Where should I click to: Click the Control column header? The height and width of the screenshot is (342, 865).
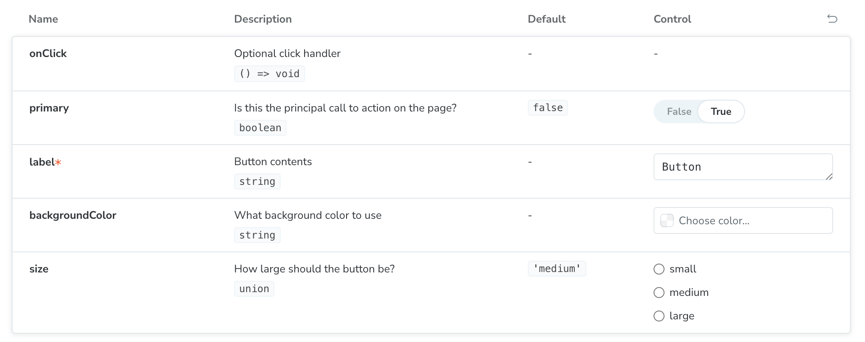(672, 19)
